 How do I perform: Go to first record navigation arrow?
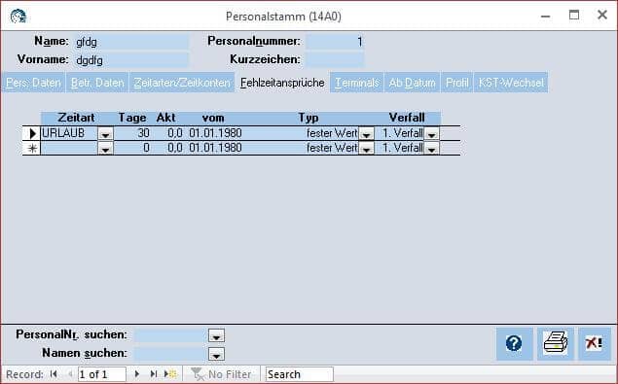point(54,373)
